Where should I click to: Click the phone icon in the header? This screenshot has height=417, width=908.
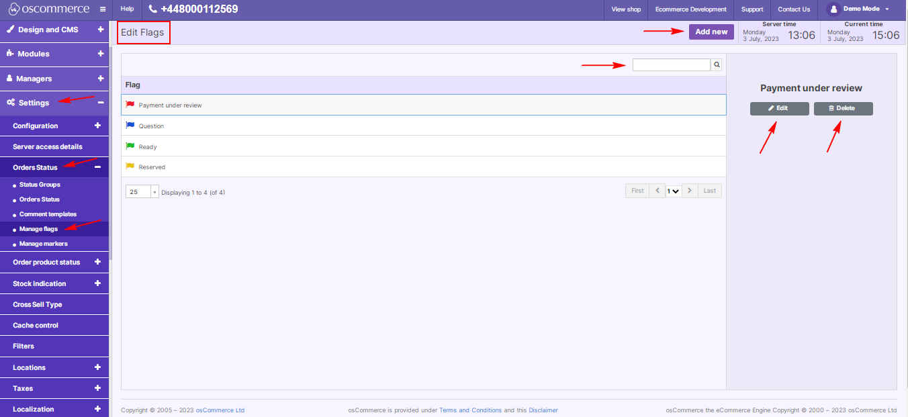pyautogui.click(x=152, y=9)
